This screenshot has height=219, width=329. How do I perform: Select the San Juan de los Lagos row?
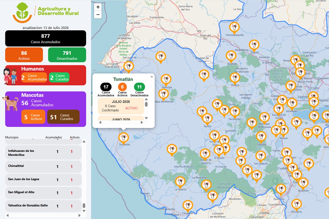click(44, 180)
